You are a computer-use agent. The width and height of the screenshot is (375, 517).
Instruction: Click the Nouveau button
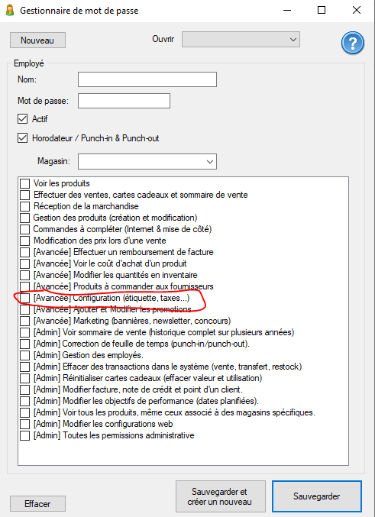click(x=37, y=40)
